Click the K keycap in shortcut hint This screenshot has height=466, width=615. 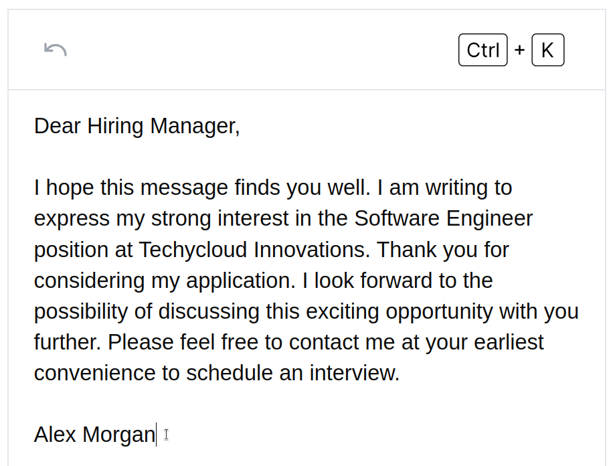(547, 50)
